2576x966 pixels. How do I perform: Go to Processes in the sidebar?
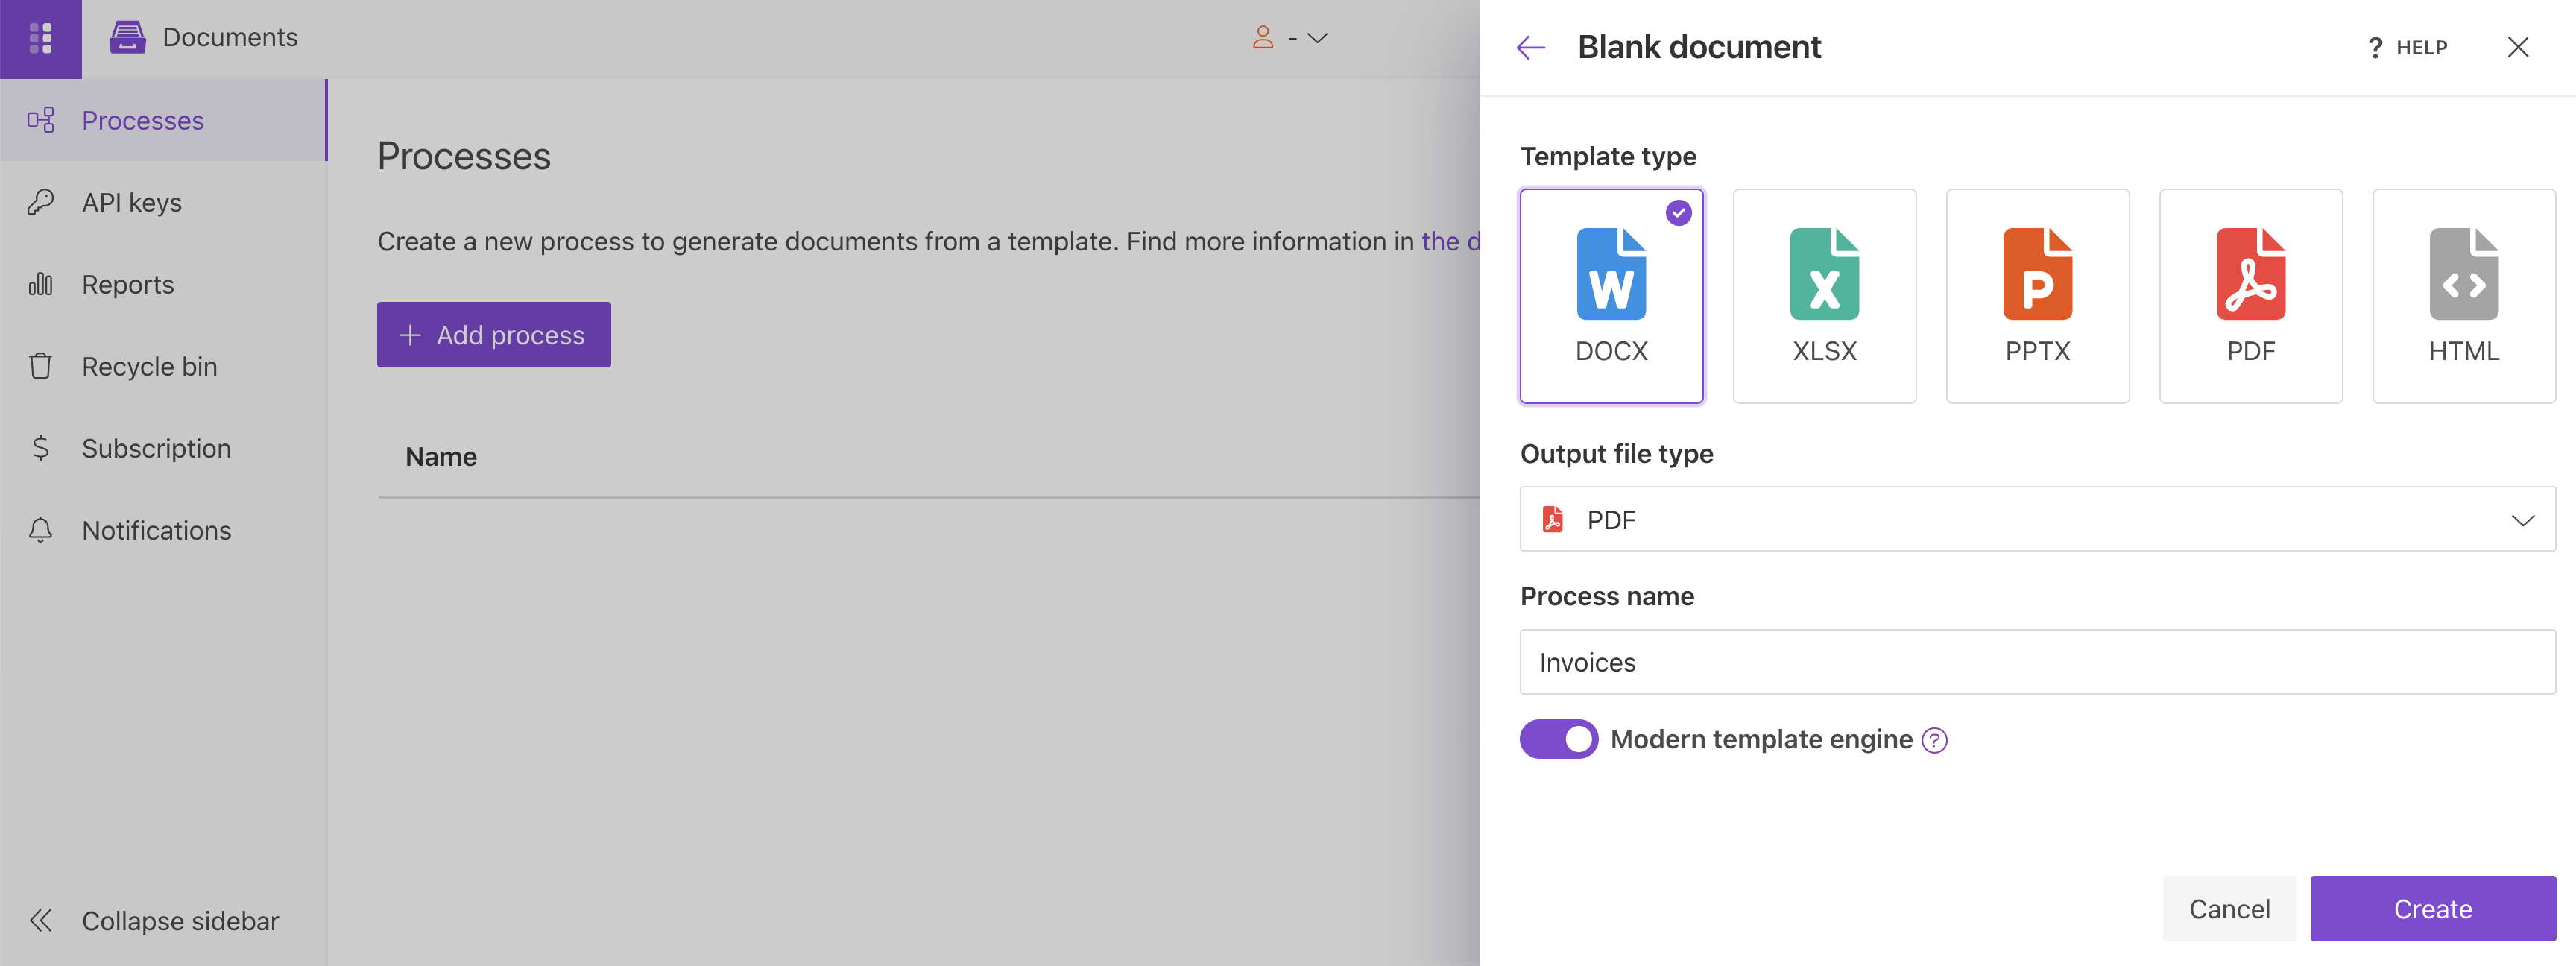tap(163, 120)
